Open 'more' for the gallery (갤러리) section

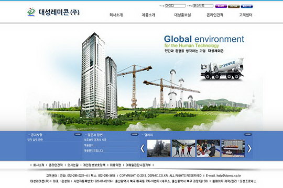pyautogui.click(x=248, y=134)
